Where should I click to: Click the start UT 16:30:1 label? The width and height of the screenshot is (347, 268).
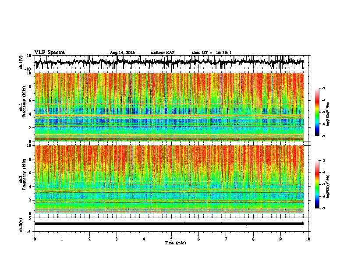pyautogui.click(x=212, y=53)
